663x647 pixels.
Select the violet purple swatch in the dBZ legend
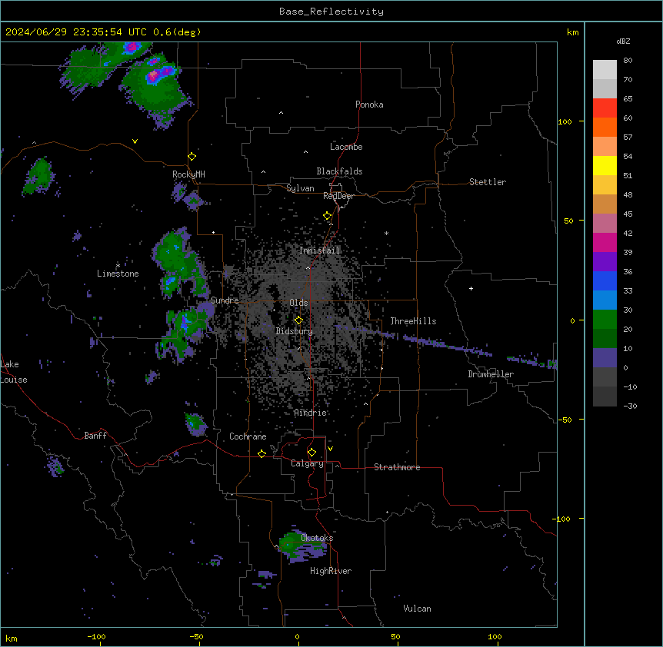pos(605,262)
